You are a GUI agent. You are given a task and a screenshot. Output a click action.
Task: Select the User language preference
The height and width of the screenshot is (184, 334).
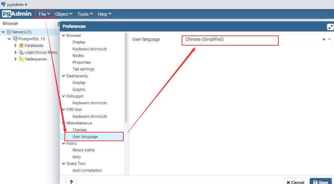tap(85, 137)
